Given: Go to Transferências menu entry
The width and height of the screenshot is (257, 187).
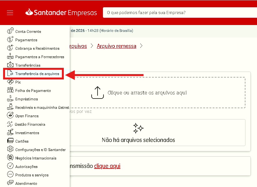Looking at the screenshot, I should point(28,65).
